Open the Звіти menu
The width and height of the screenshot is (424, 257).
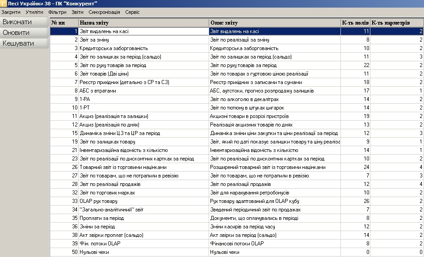(x=77, y=12)
